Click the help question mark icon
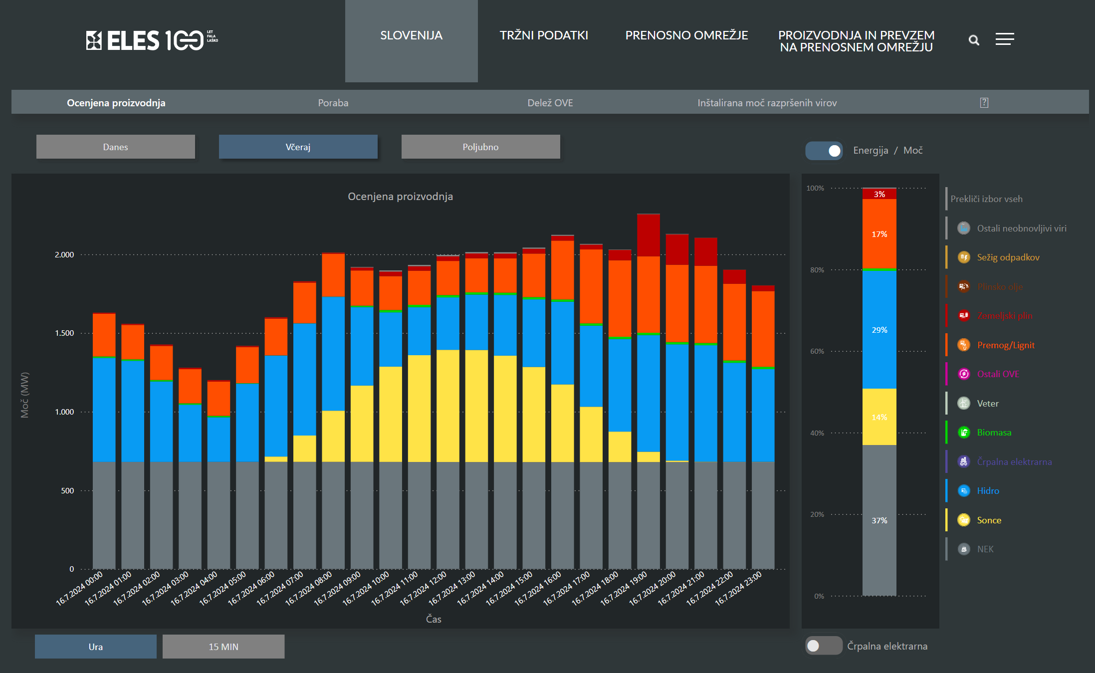The width and height of the screenshot is (1095, 673). tap(984, 103)
